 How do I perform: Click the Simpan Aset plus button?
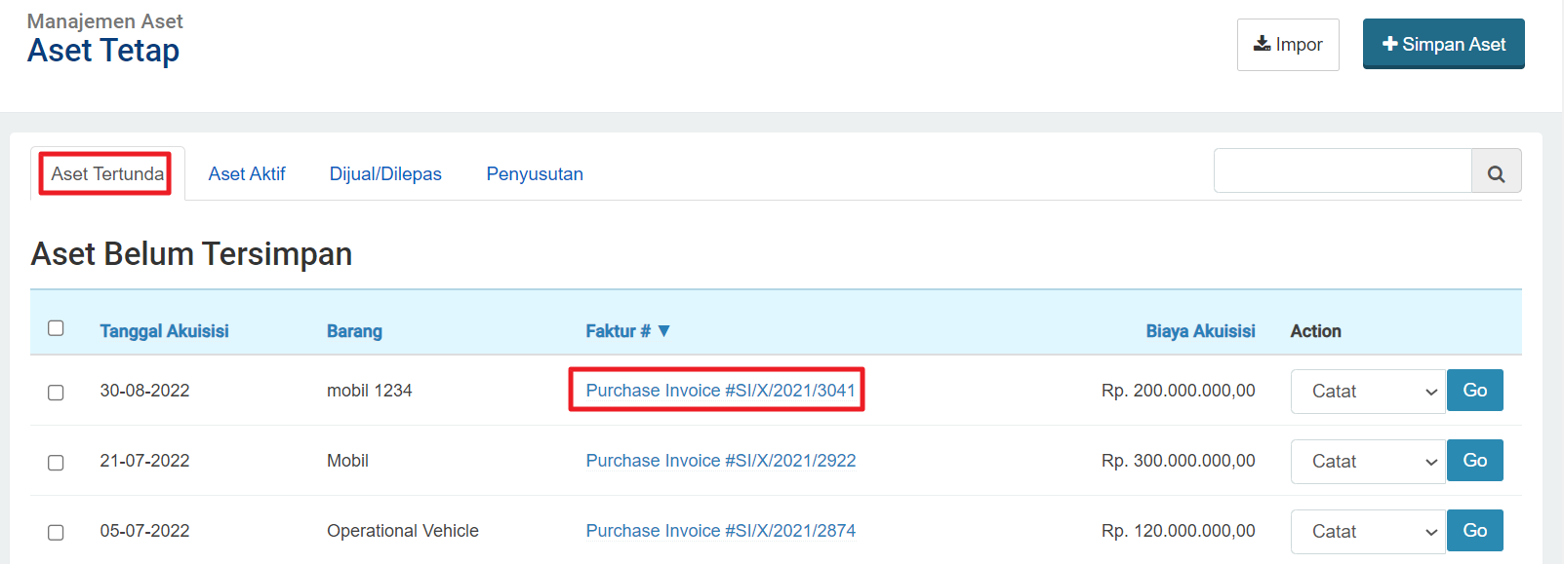(x=1443, y=44)
